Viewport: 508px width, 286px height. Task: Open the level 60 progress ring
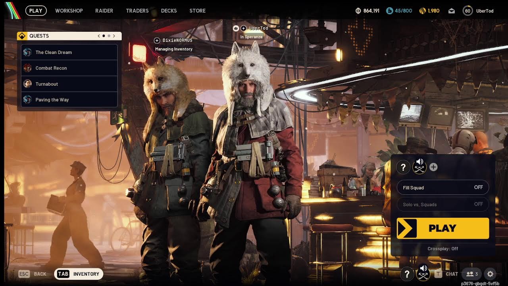click(x=468, y=11)
